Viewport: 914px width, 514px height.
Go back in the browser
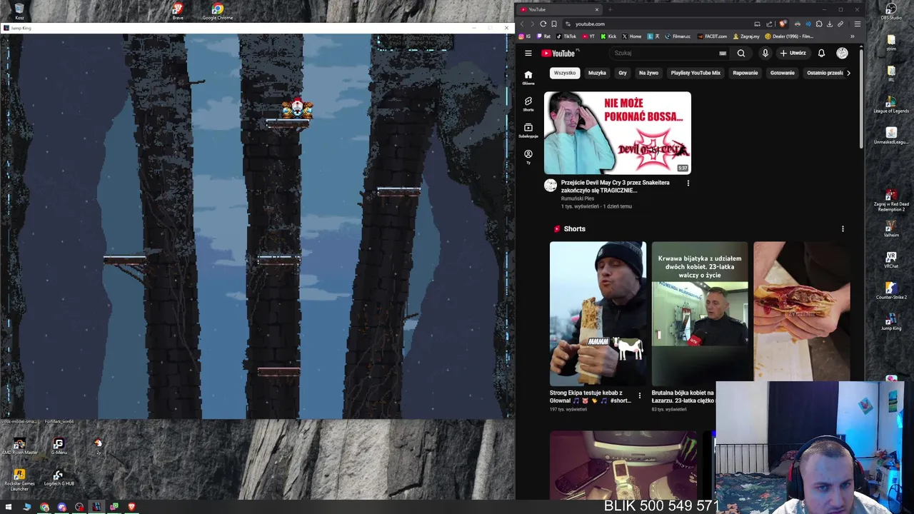coord(522,24)
